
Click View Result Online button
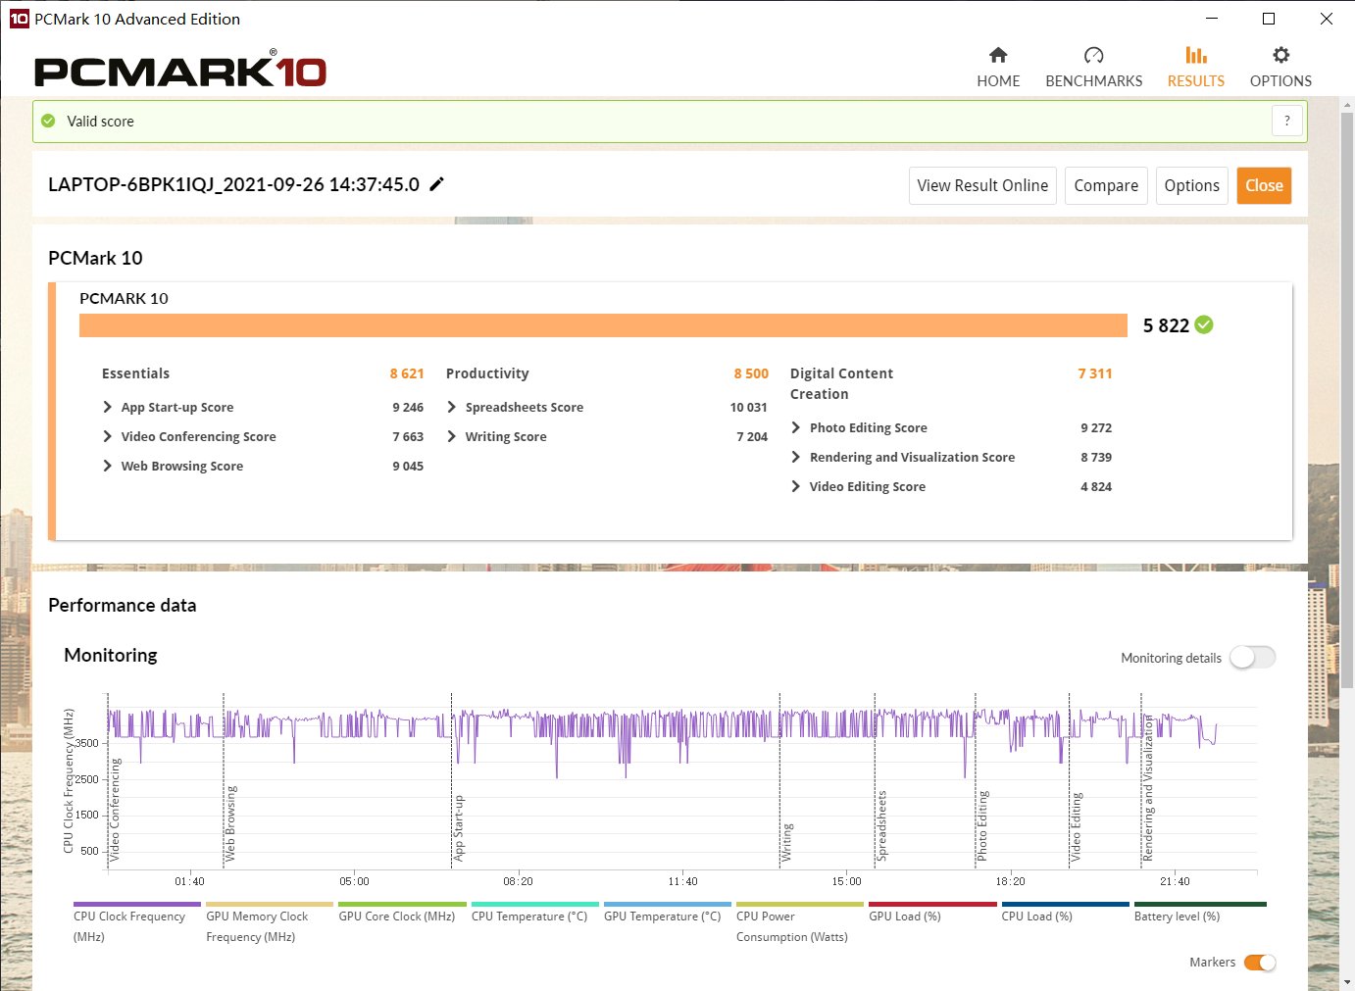pos(982,185)
